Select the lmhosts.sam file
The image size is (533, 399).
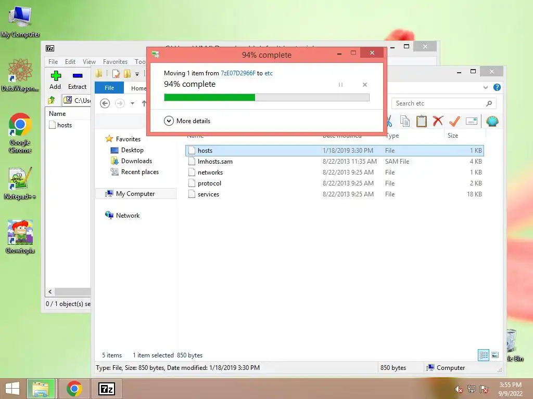coord(335,161)
